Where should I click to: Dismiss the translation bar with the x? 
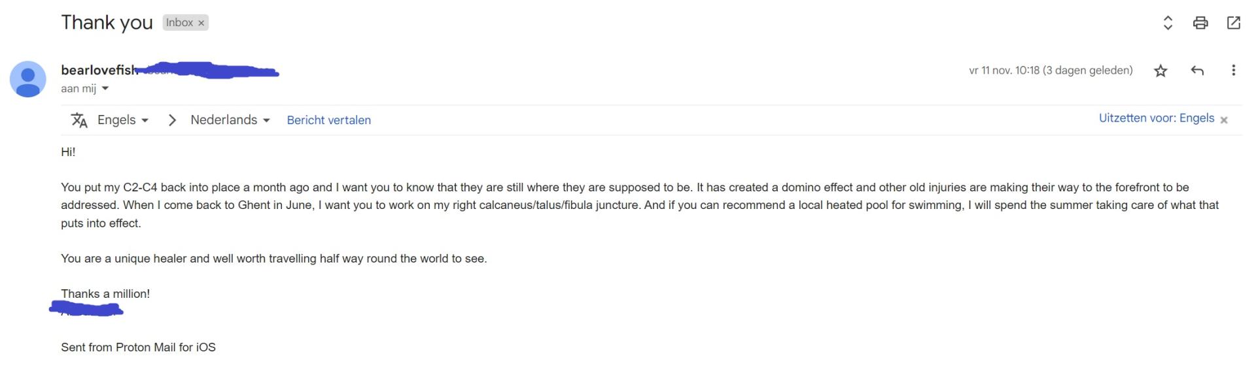pyautogui.click(x=1224, y=120)
